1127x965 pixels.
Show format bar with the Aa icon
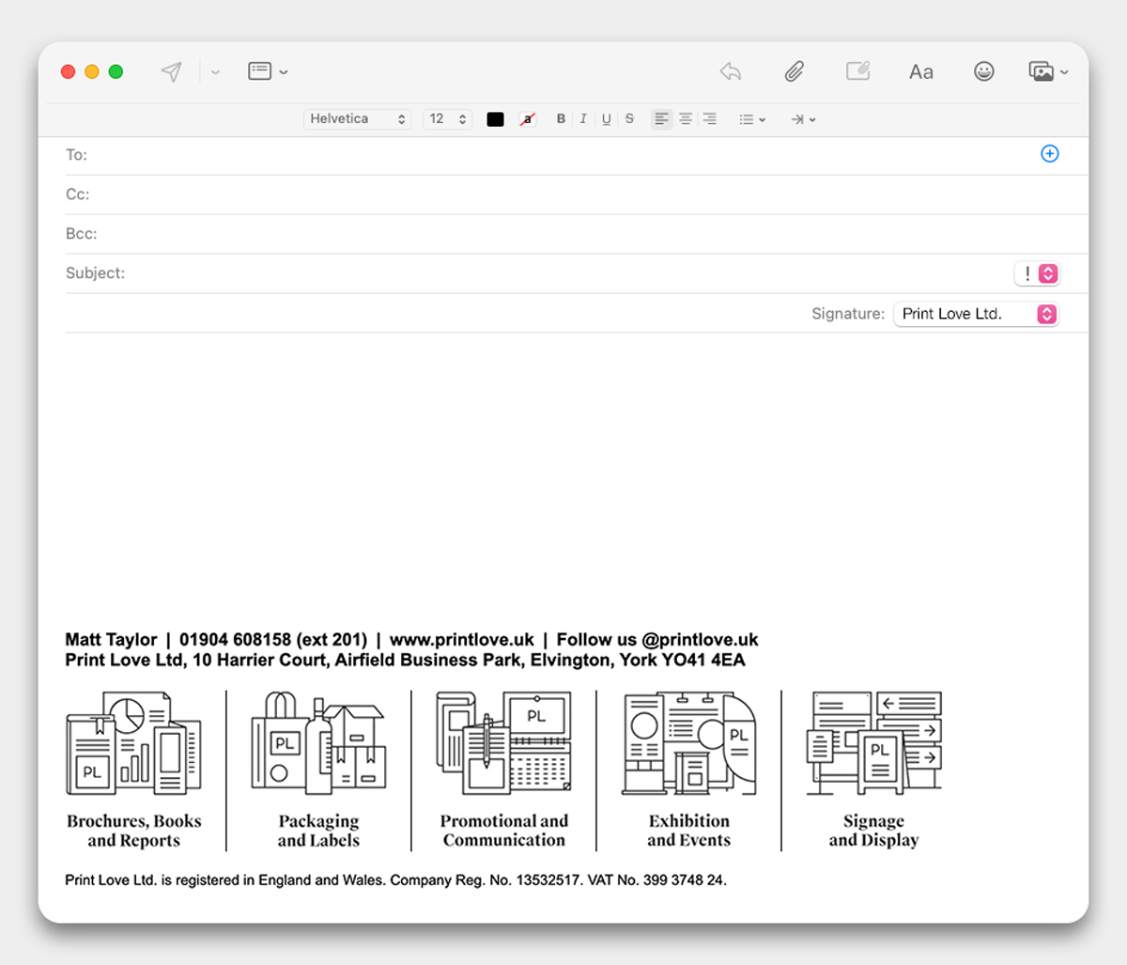920,72
